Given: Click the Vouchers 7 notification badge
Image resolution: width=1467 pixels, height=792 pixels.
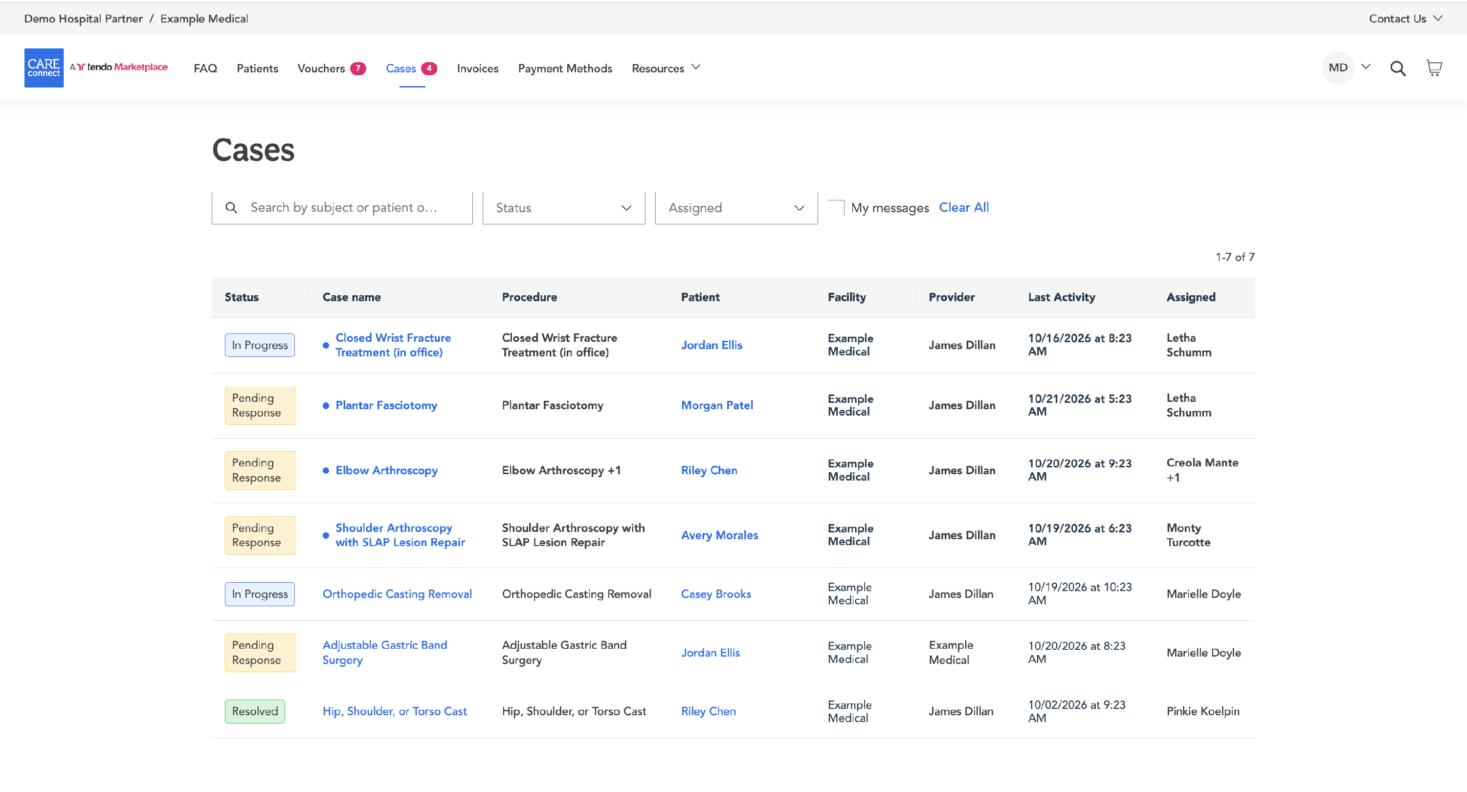Looking at the screenshot, I should [x=357, y=68].
